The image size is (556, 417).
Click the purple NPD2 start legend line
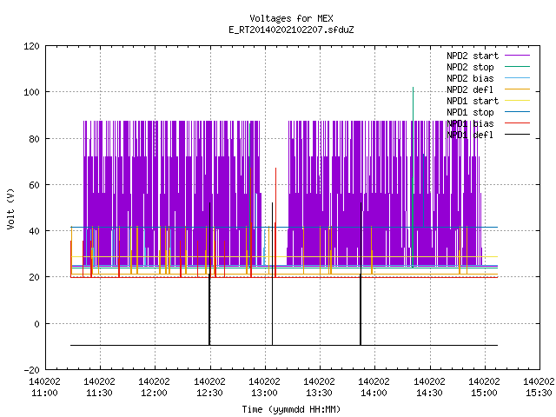point(517,56)
